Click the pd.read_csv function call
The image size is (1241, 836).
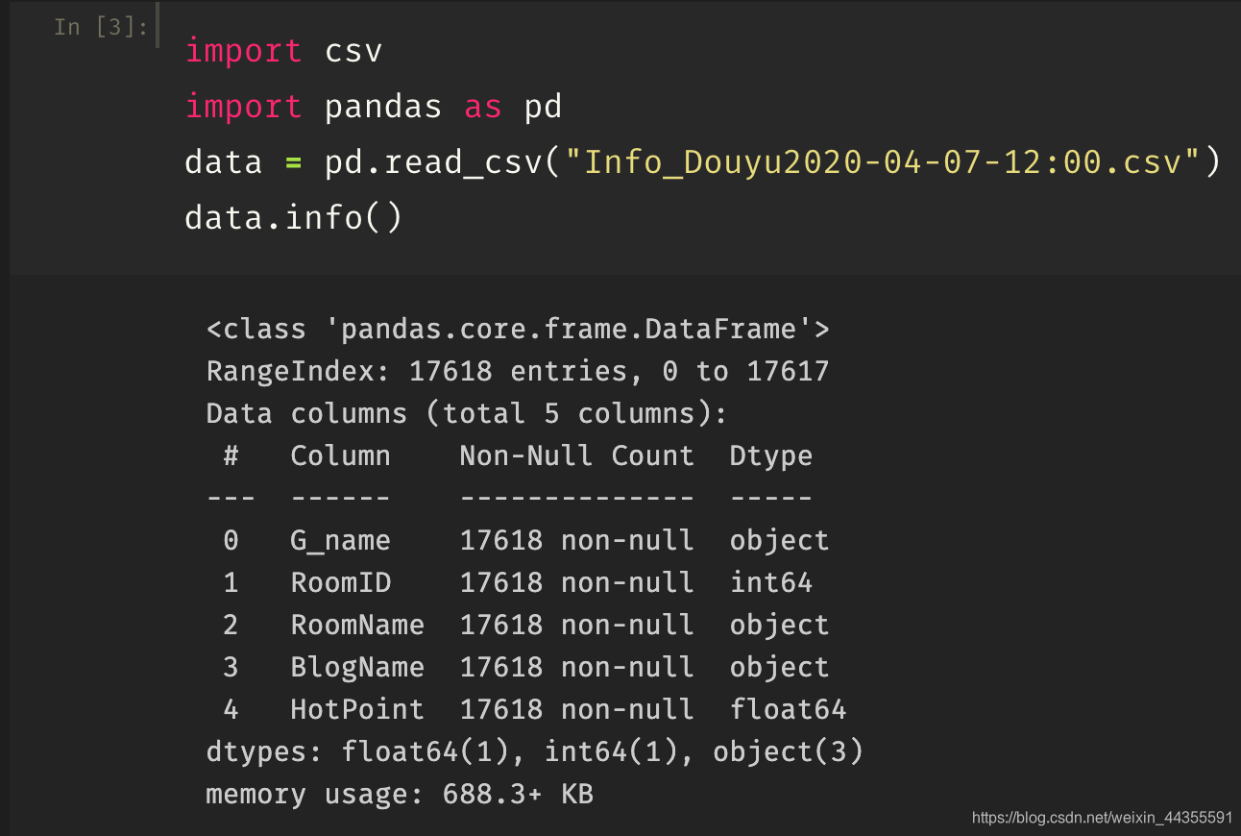(x=772, y=161)
